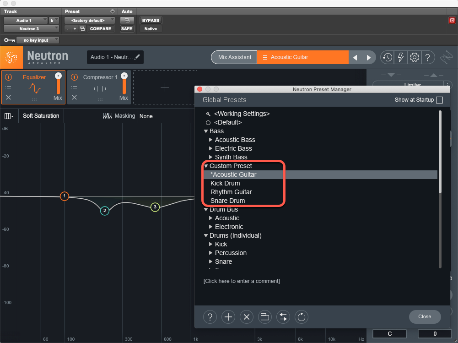Collapse the Drum Bus folder
Image resolution: width=458 pixels, height=343 pixels.
(x=206, y=209)
